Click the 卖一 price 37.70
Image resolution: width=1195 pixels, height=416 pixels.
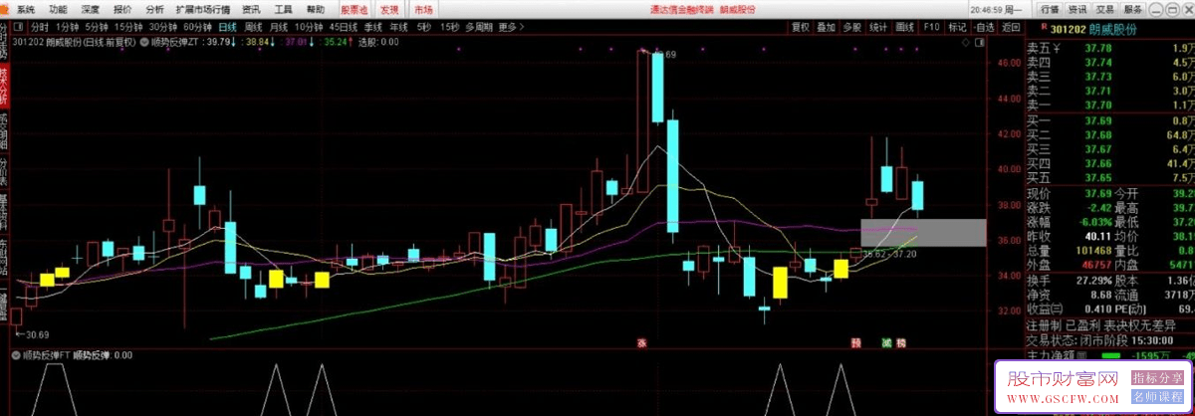1099,104
